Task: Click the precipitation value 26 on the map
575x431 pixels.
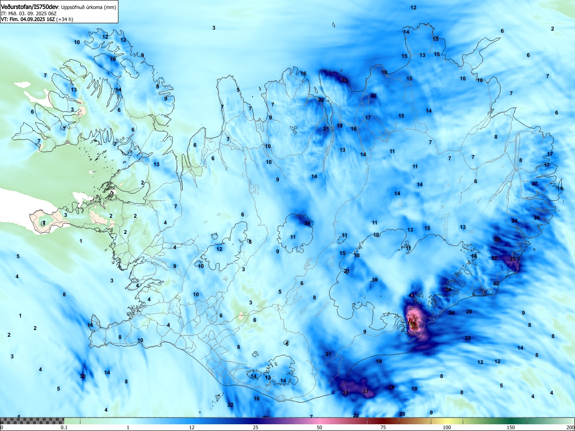Action: (537, 218)
